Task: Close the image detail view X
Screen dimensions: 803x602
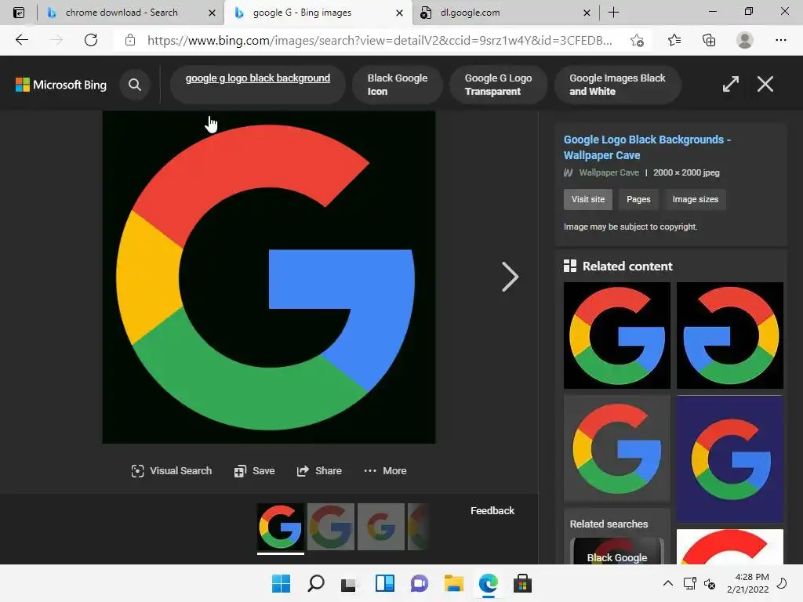Action: 765,84
